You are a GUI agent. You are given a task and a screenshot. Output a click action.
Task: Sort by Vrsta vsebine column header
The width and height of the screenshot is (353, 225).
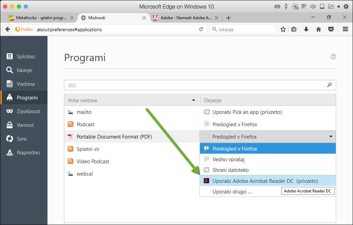[132, 100]
